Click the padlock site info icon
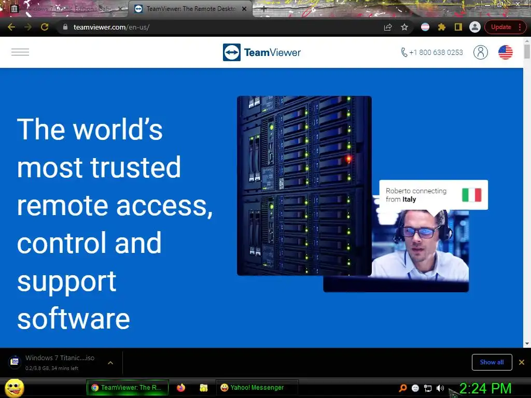 click(x=65, y=27)
